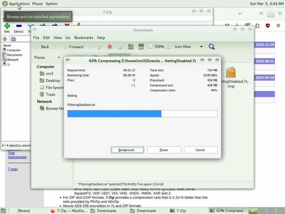
Task: Open the Icon View dropdown
Action: (x=202, y=47)
